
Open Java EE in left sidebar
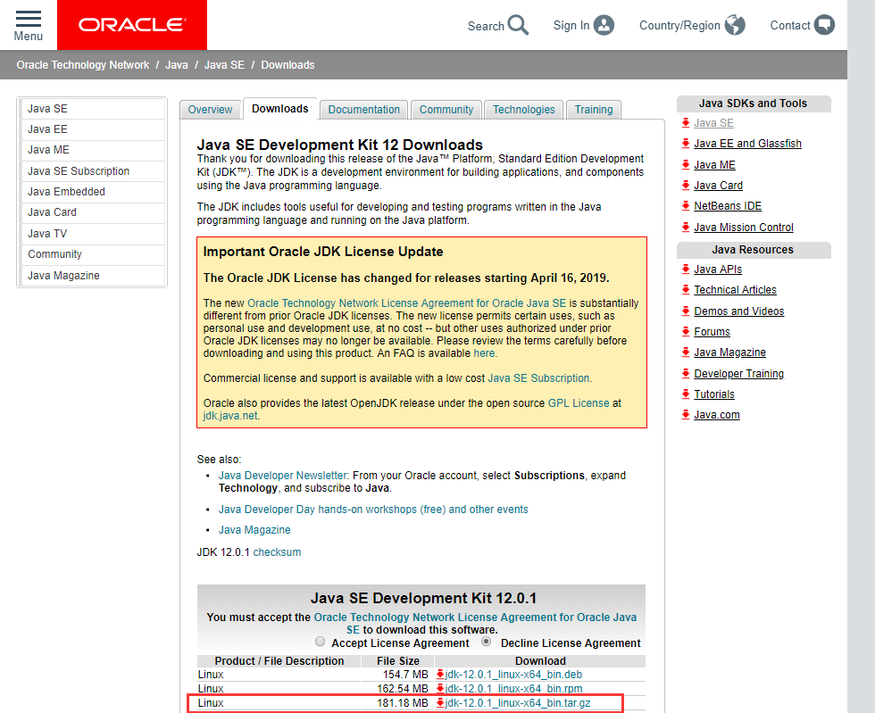click(x=93, y=129)
